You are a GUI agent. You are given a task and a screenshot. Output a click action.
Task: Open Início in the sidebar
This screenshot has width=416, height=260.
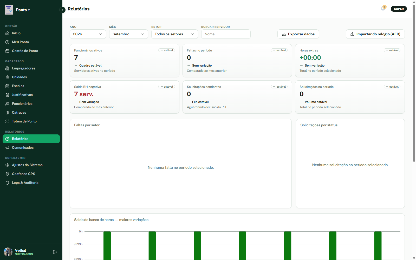click(x=31, y=33)
